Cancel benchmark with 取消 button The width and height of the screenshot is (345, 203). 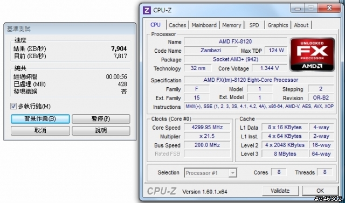tap(40, 130)
